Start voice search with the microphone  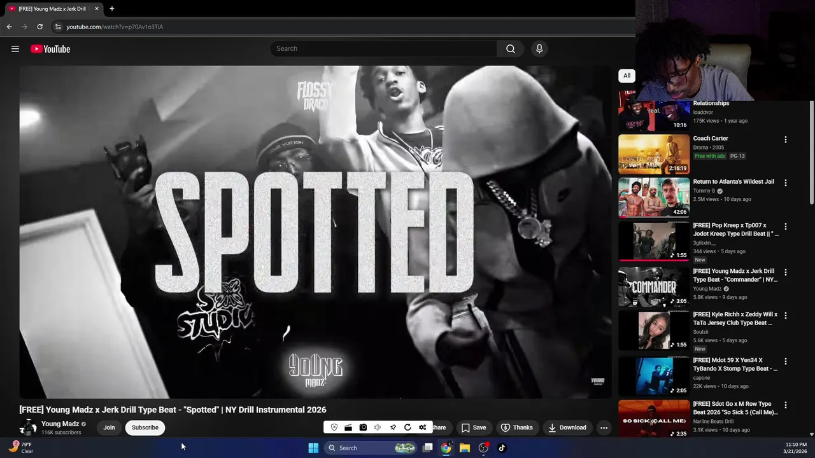(539, 49)
